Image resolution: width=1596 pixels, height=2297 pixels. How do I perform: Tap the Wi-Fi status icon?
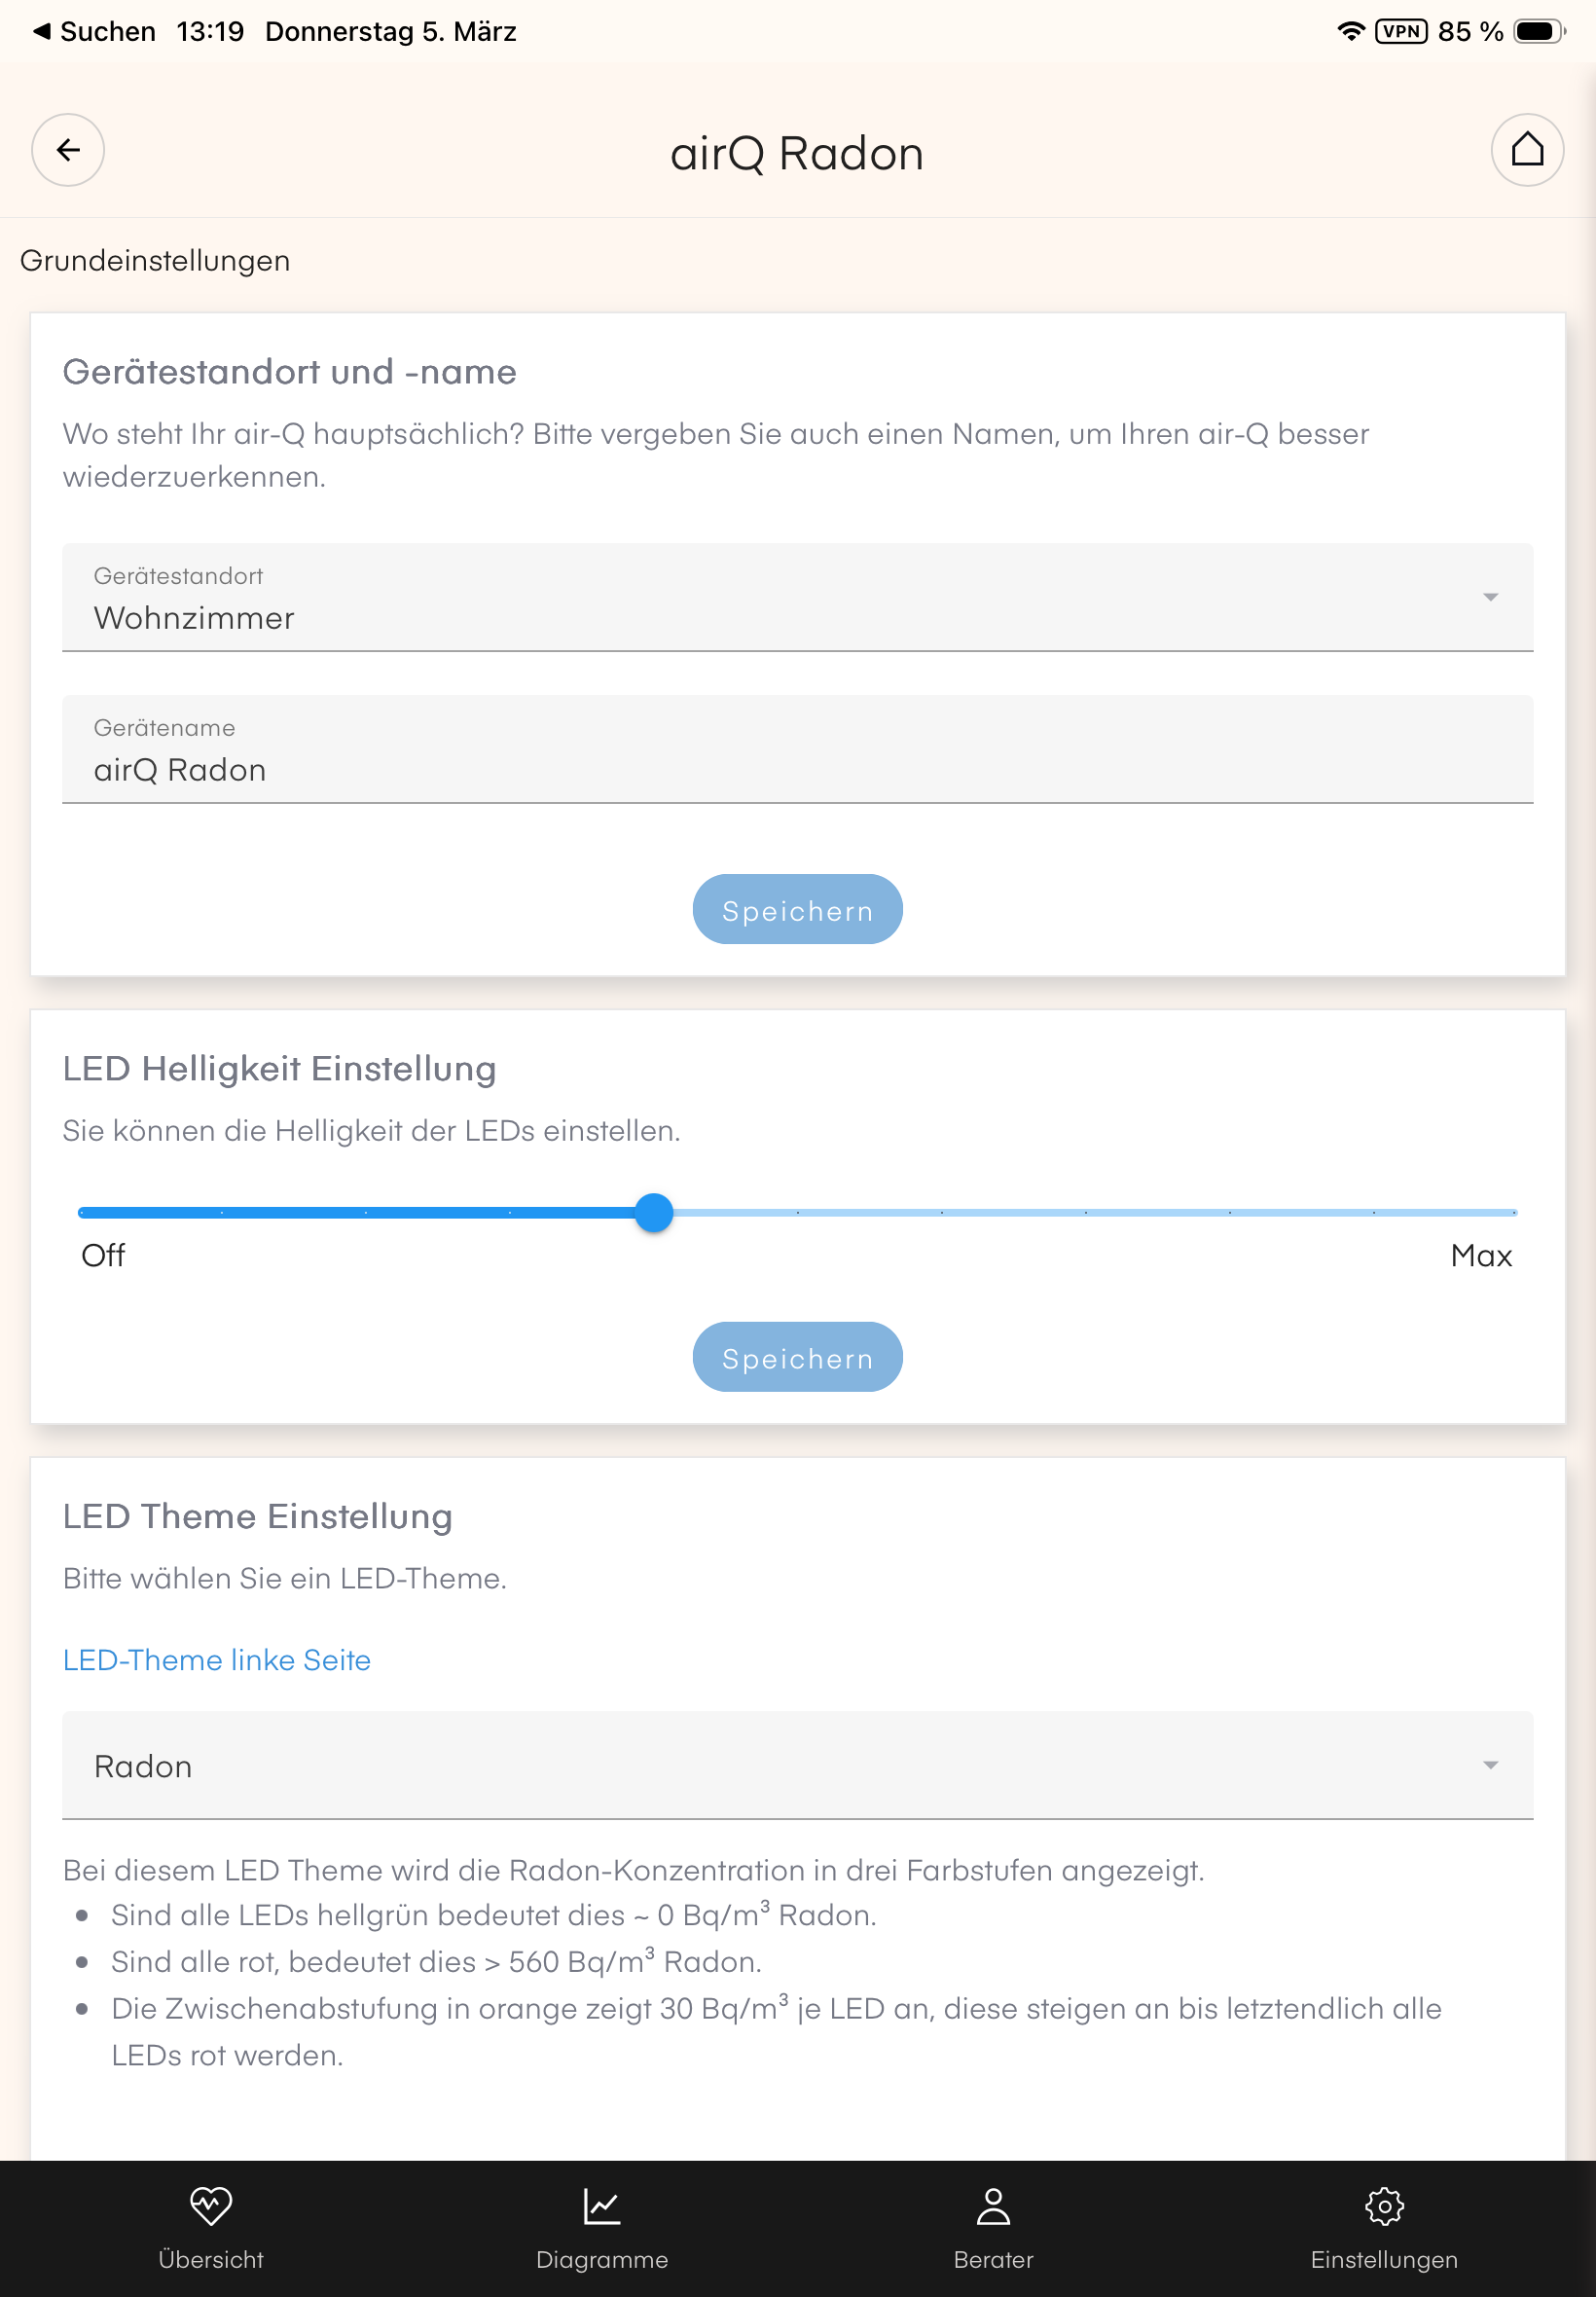pos(1350,31)
